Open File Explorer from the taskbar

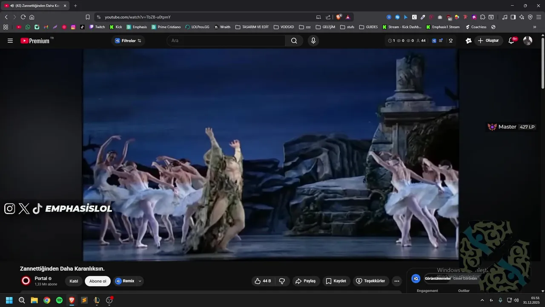pyautogui.click(x=34, y=300)
